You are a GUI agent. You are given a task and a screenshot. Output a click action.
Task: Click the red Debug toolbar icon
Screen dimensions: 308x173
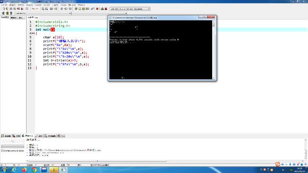[106, 9]
